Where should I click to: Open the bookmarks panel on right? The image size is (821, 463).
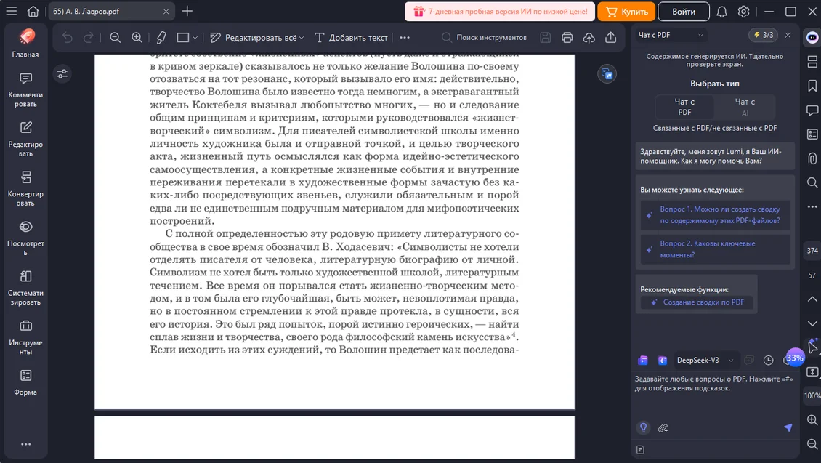tap(812, 86)
